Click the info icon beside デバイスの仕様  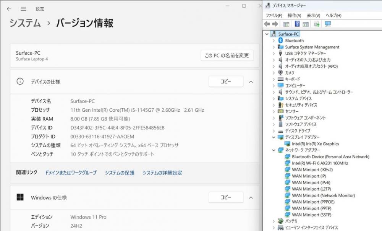tap(20, 81)
